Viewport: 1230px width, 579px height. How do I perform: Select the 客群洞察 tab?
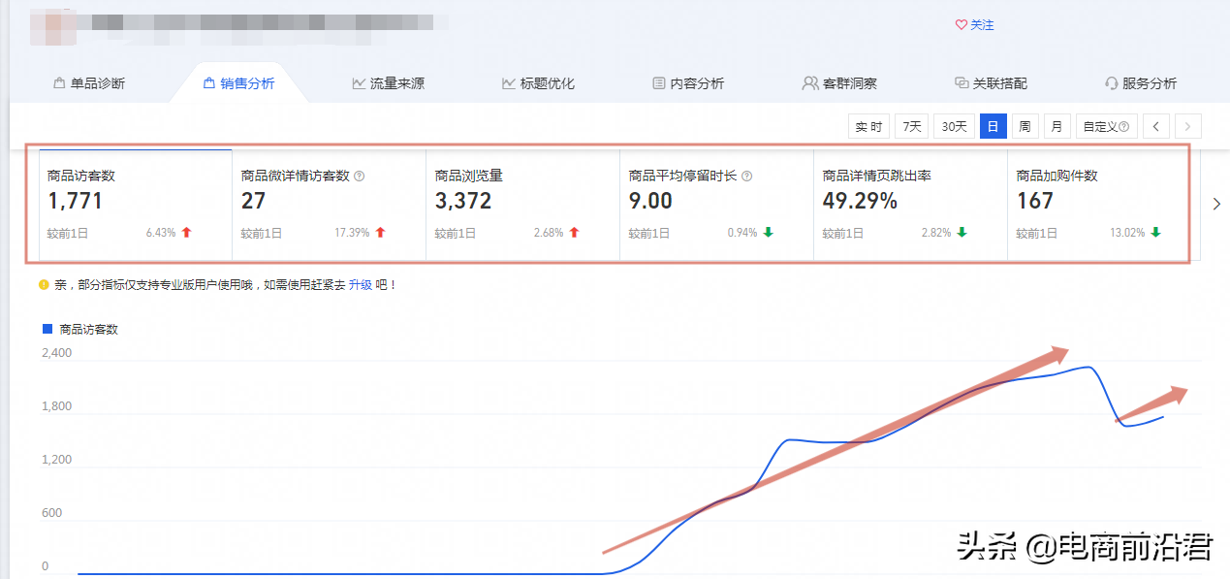click(x=839, y=83)
